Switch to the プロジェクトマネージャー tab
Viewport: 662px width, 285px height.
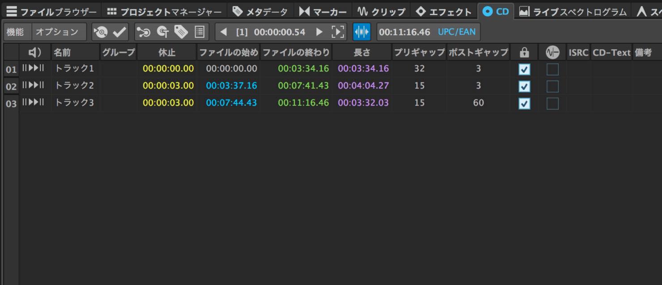[x=164, y=11]
